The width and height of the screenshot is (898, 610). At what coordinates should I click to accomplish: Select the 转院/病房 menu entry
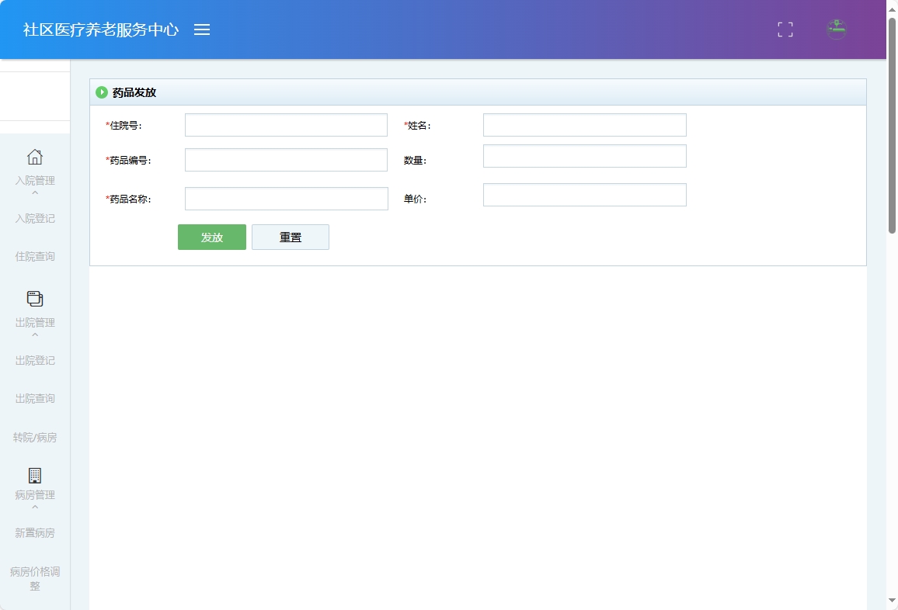35,437
